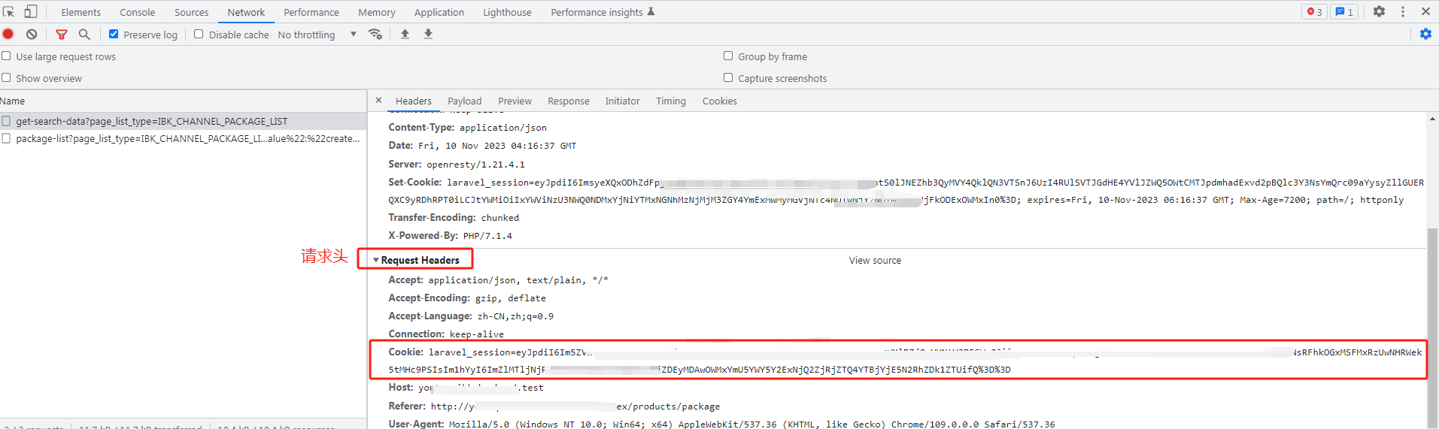Switch to the Console tab

138,12
